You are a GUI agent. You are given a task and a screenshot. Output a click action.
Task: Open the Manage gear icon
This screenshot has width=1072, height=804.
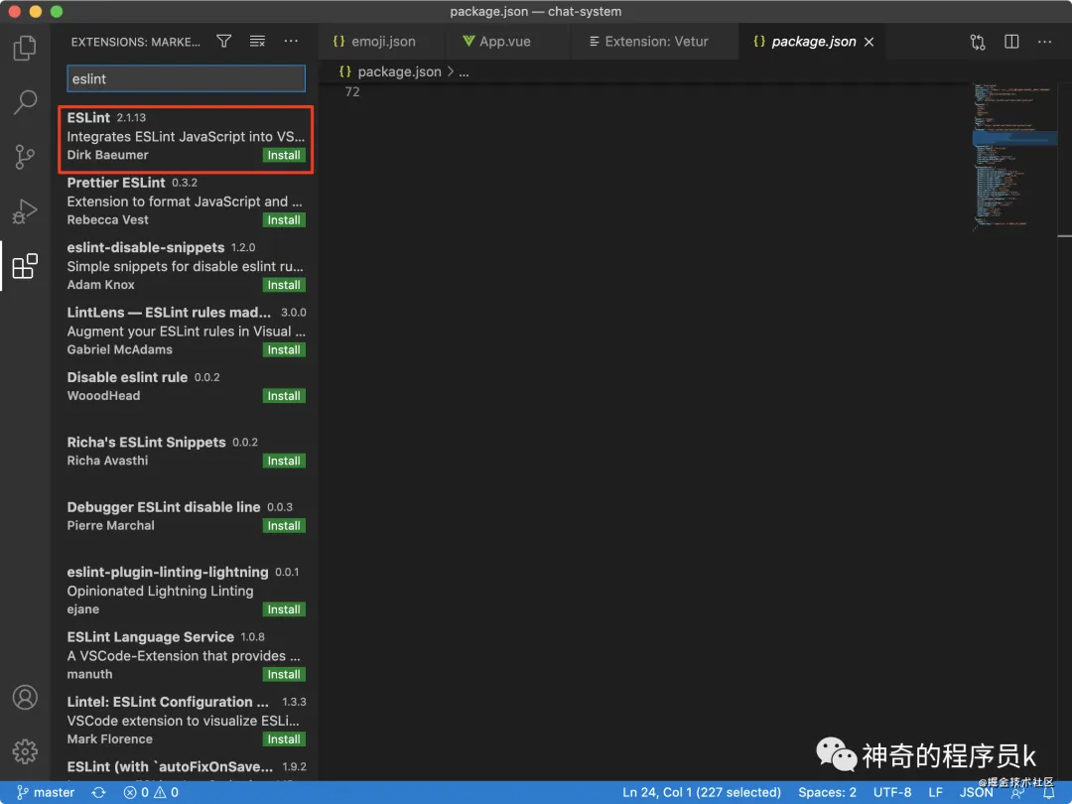coord(25,751)
